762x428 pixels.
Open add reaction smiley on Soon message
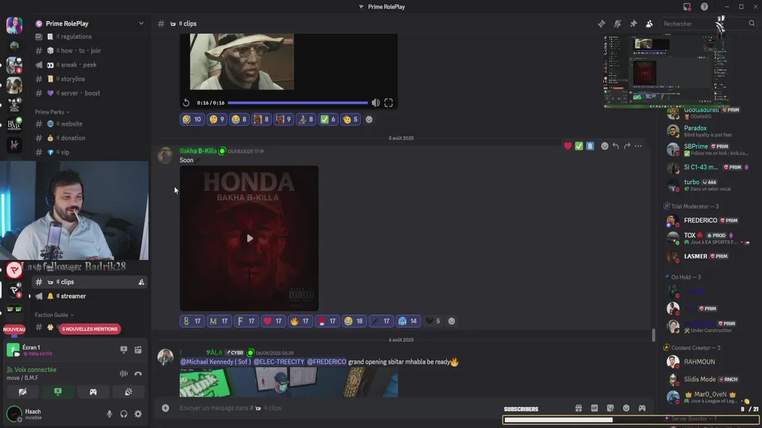coord(605,146)
